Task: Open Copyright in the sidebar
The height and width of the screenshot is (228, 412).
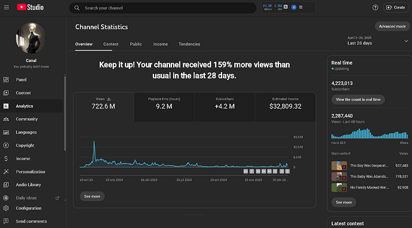Action: pos(32,145)
